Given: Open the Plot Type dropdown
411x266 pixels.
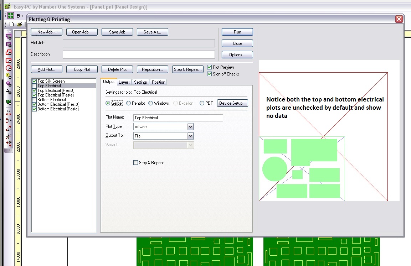Looking at the screenshot, I should (190, 127).
